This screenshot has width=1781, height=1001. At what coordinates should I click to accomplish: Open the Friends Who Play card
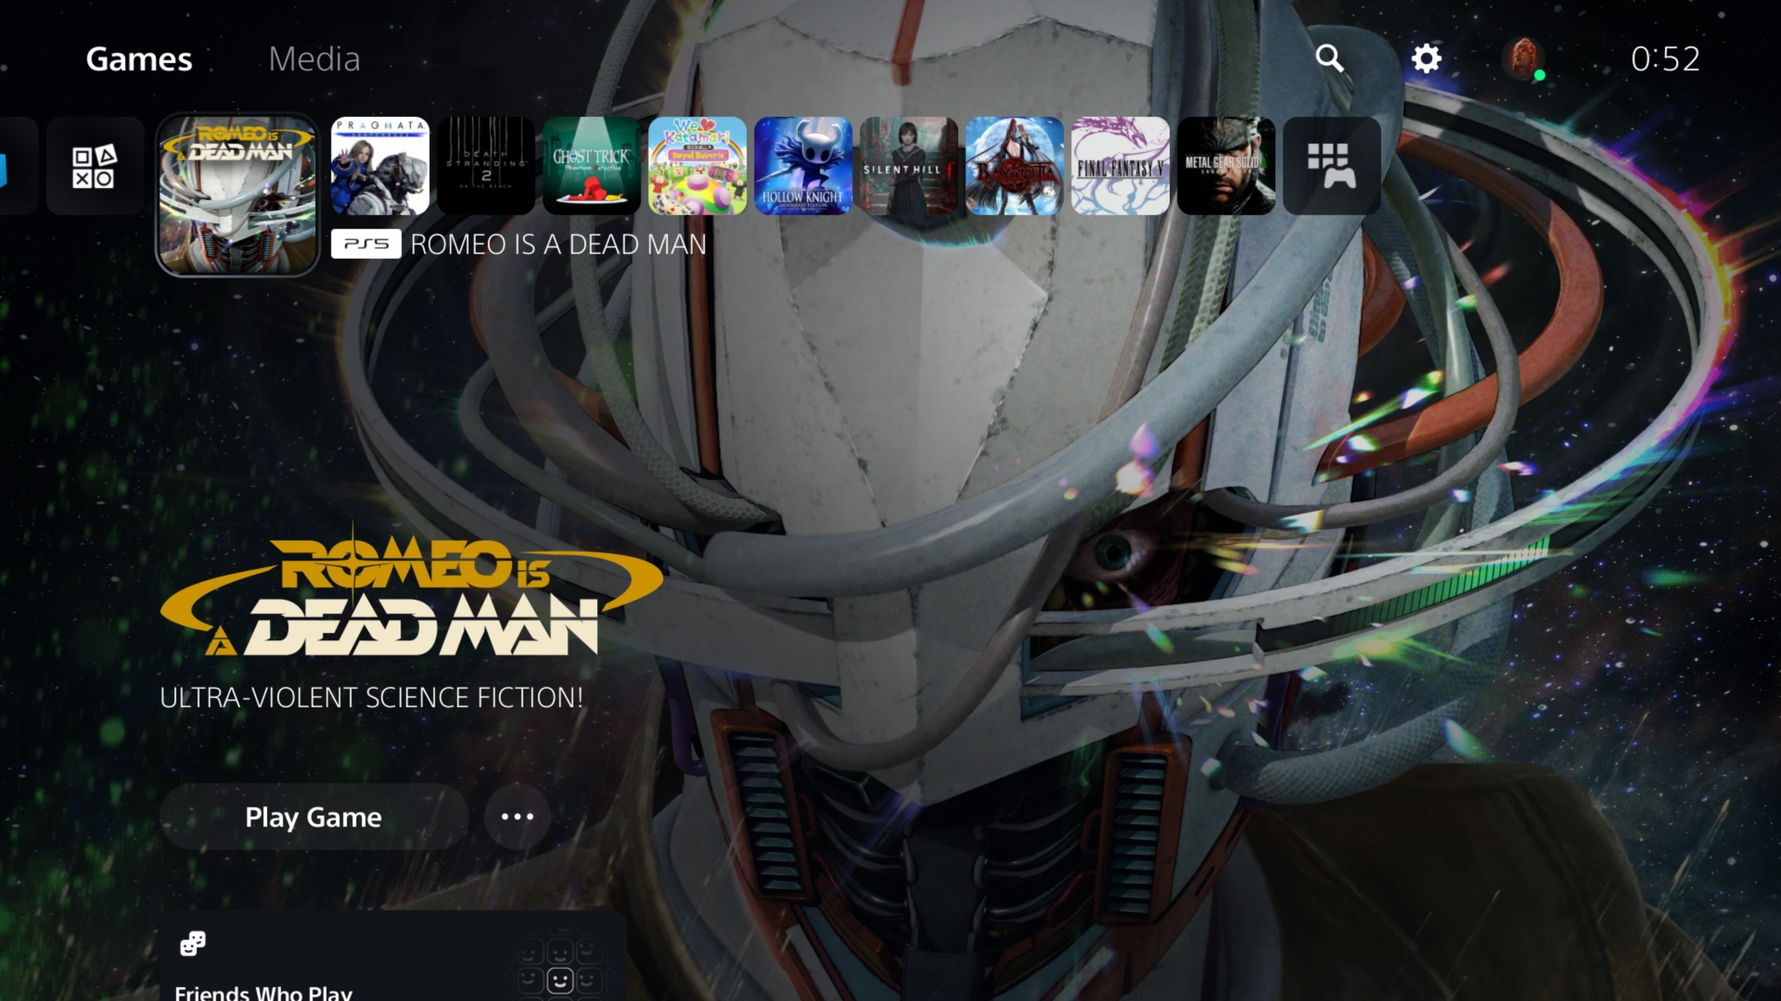pyautogui.click(x=392, y=960)
